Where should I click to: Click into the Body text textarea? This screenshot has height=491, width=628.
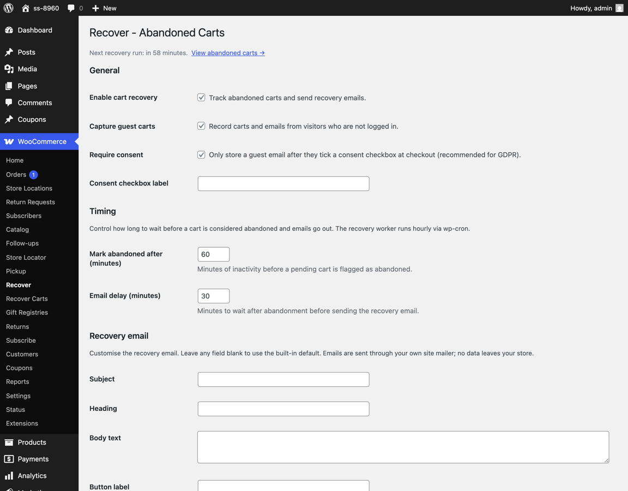403,447
